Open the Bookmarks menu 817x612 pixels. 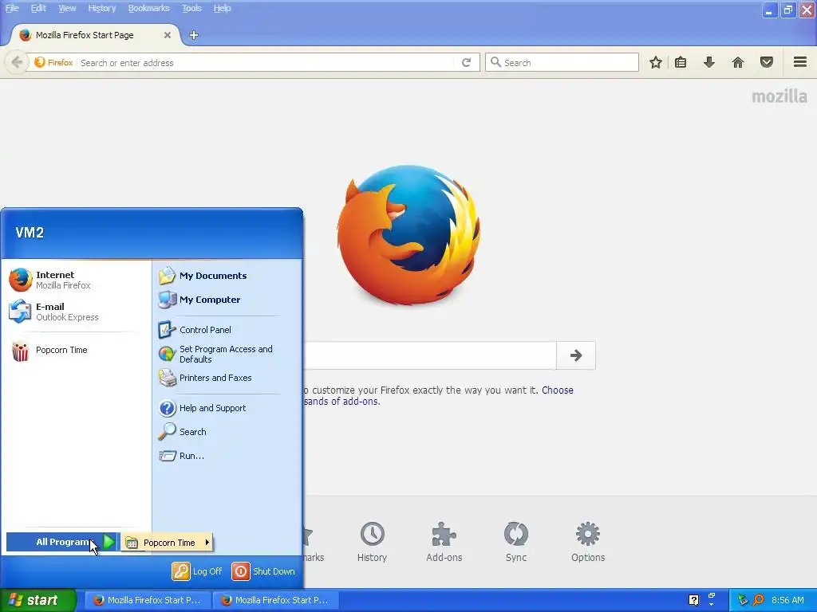[x=149, y=8]
